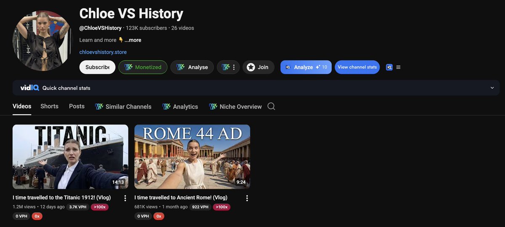Viewport: 505px width, 227px height.
Task: Click the Chloe VS History channel avatar
Action: click(x=43, y=41)
